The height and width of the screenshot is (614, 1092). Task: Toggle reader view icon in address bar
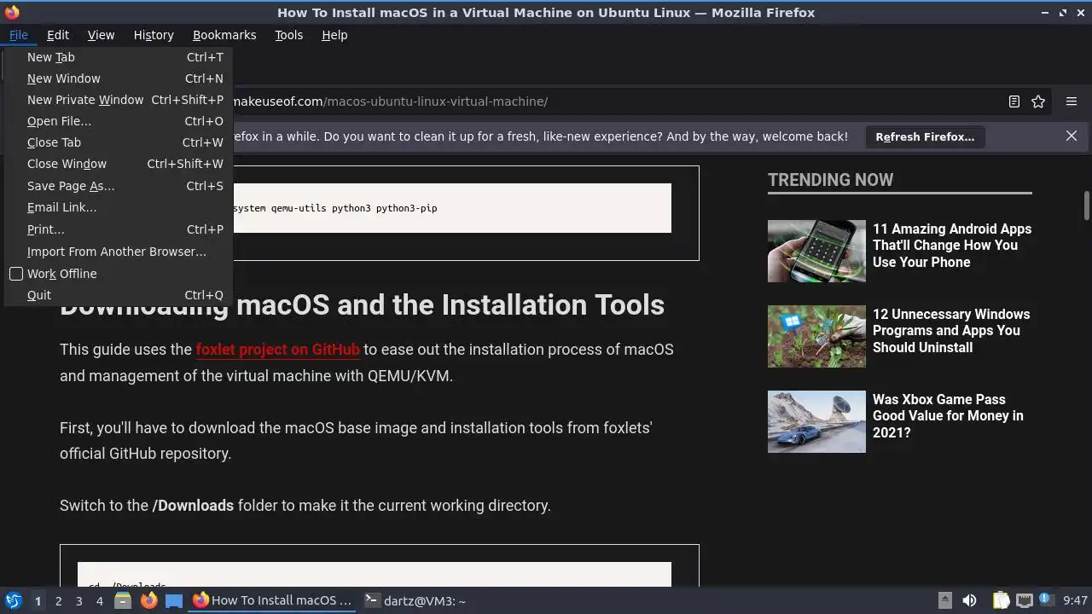pyautogui.click(x=1014, y=101)
